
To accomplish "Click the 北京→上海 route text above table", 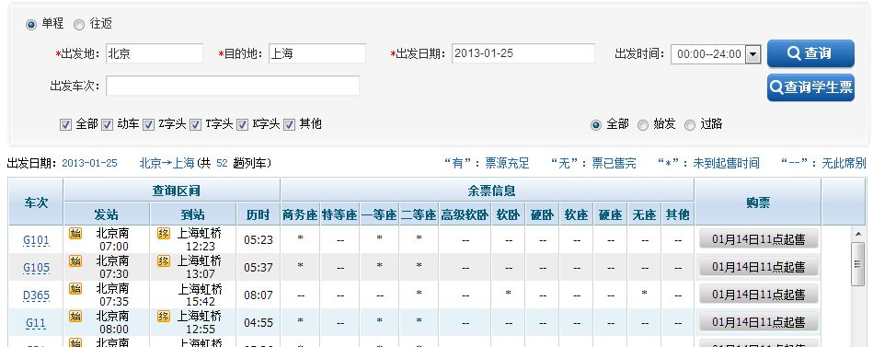I will coord(167,163).
